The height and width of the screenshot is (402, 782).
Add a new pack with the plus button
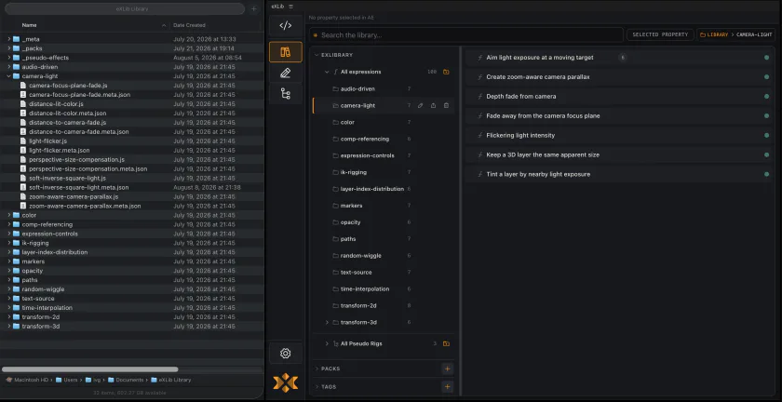[448, 368]
